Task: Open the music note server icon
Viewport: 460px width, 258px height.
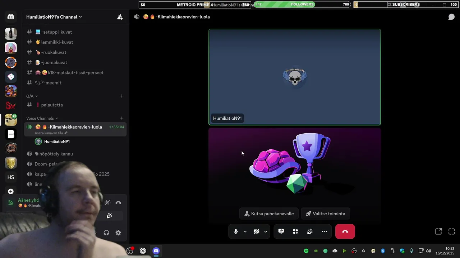Action: click(11, 62)
